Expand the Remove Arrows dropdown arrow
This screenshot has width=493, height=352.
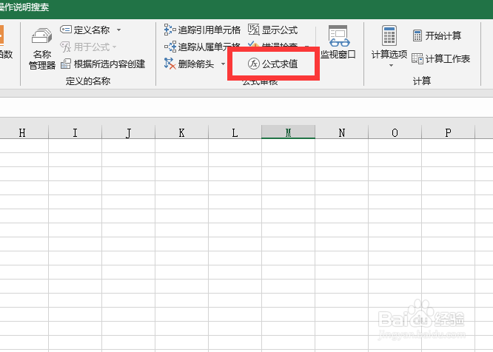tap(223, 64)
